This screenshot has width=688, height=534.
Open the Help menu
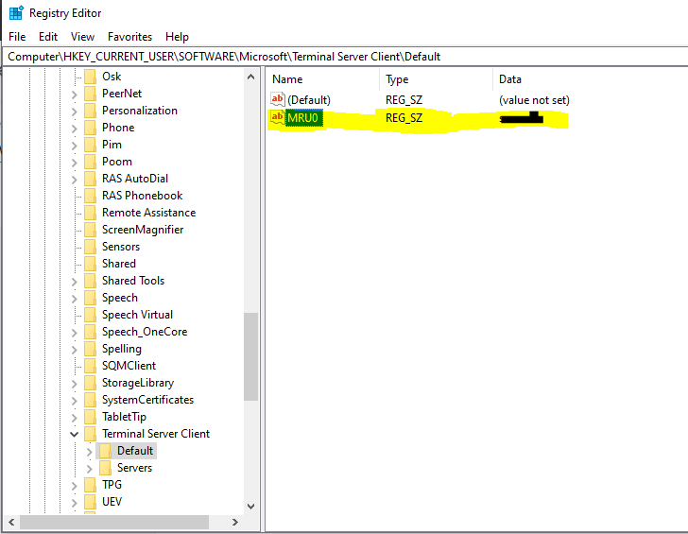pyautogui.click(x=177, y=37)
